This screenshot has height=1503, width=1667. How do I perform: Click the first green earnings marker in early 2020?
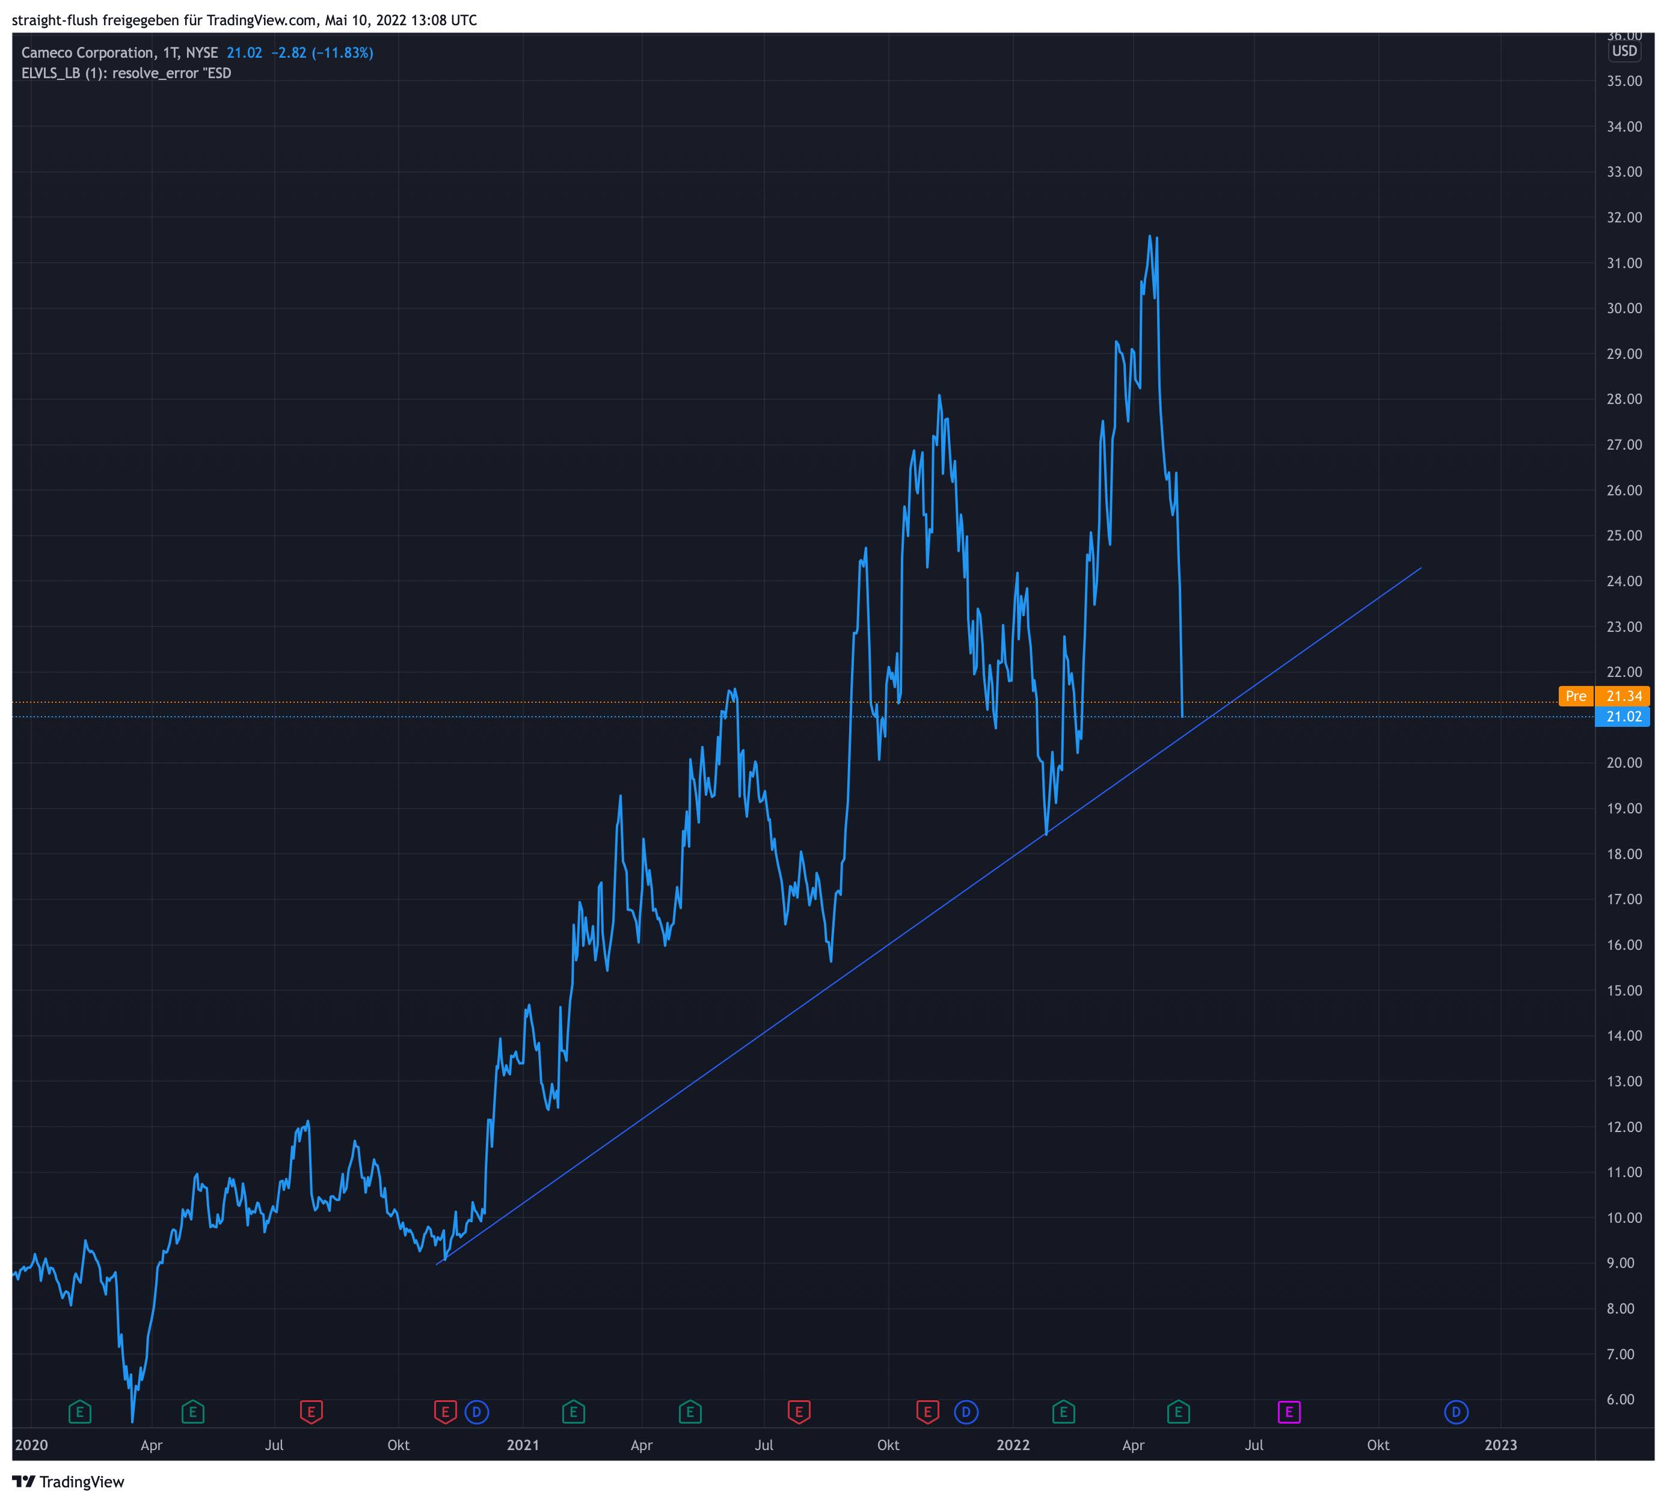click(x=79, y=1412)
